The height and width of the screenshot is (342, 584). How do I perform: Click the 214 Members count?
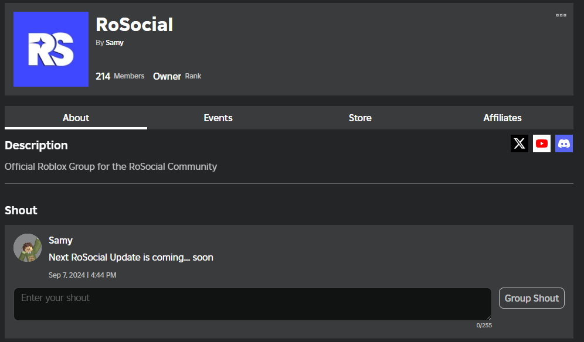pos(120,76)
